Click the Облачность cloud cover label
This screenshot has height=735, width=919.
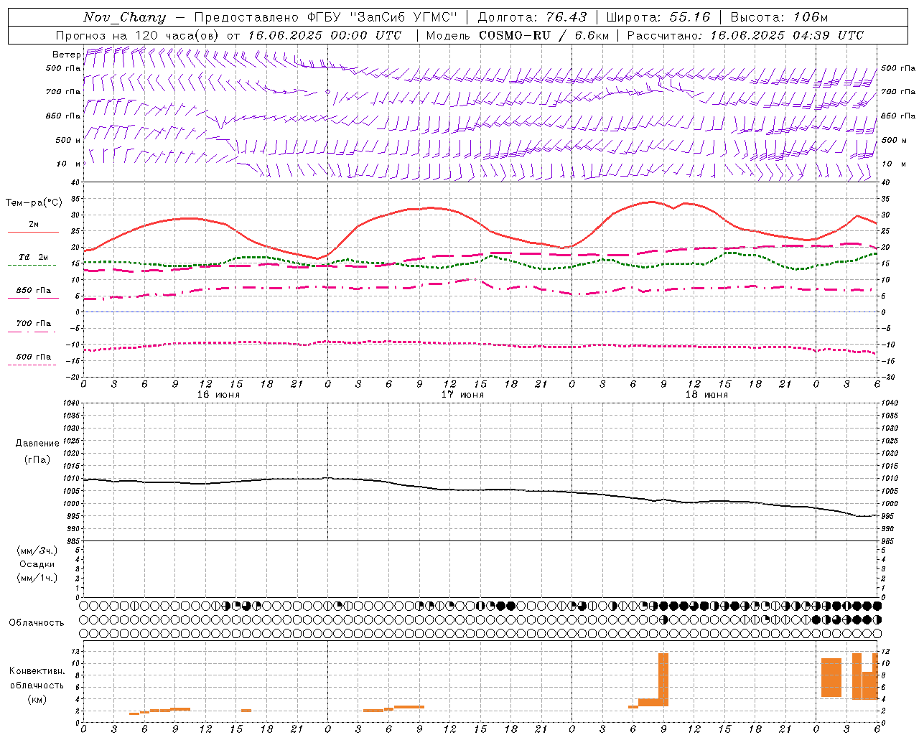click(37, 623)
